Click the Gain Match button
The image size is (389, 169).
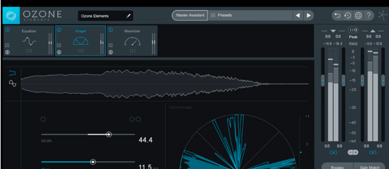[x=370, y=167]
